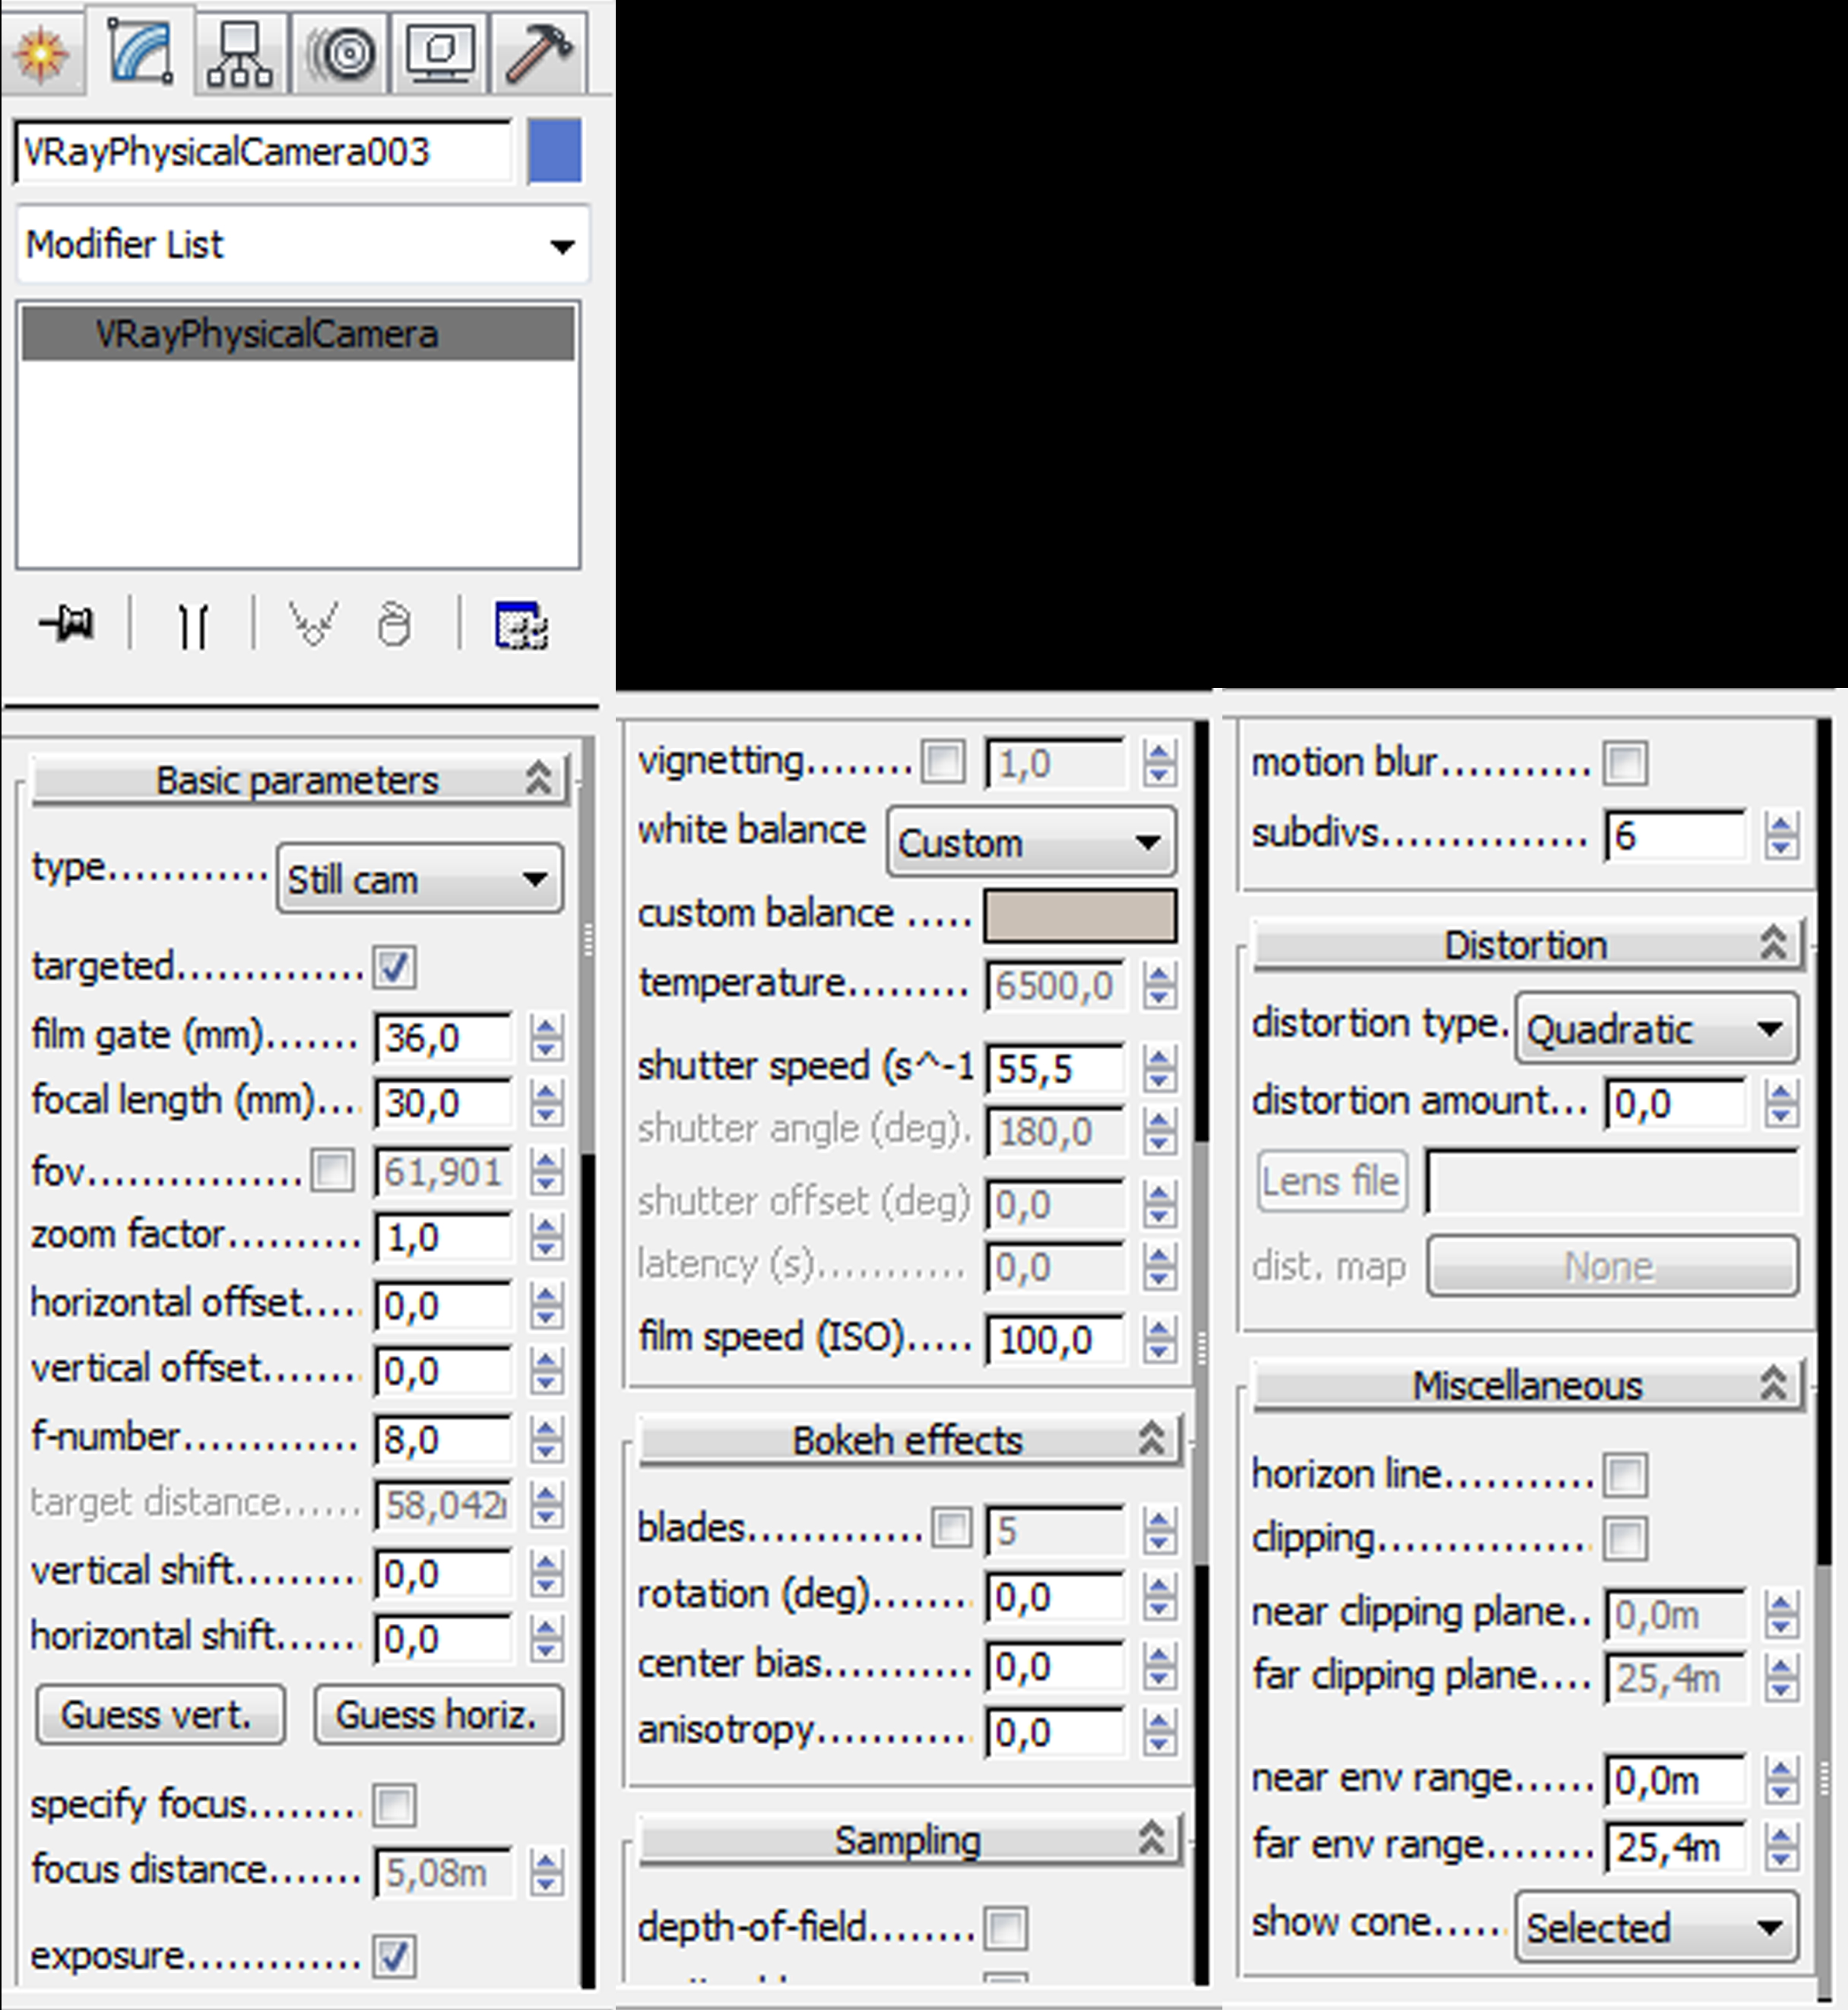This screenshot has width=1848, height=2010.
Task: Toggle Show end result icon
Action: [192, 626]
